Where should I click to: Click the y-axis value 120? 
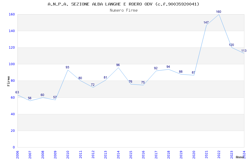click(x=12, y=47)
